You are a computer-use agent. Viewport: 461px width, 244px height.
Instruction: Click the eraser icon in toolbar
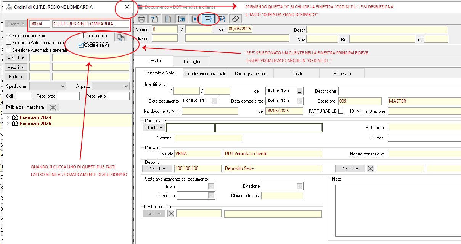[236, 19]
